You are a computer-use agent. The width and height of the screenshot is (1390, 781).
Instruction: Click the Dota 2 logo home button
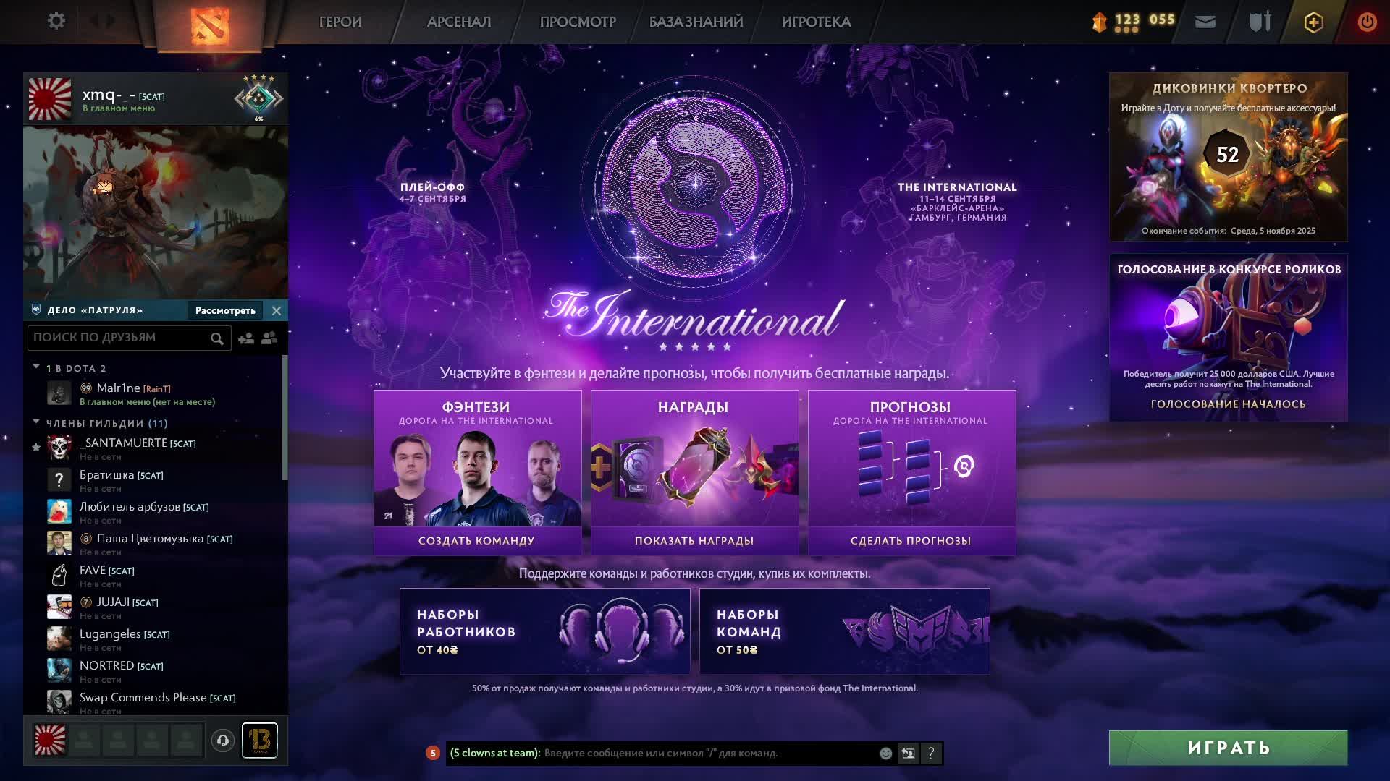(x=210, y=25)
